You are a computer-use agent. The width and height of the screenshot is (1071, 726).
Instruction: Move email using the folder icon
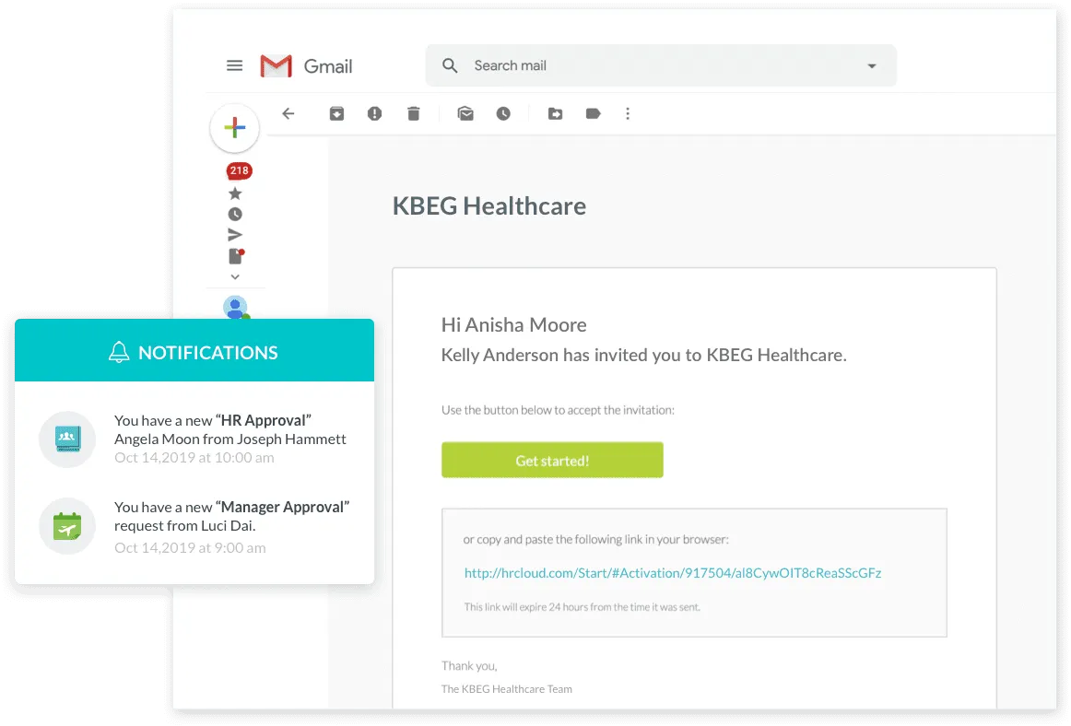click(x=555, y=113)
